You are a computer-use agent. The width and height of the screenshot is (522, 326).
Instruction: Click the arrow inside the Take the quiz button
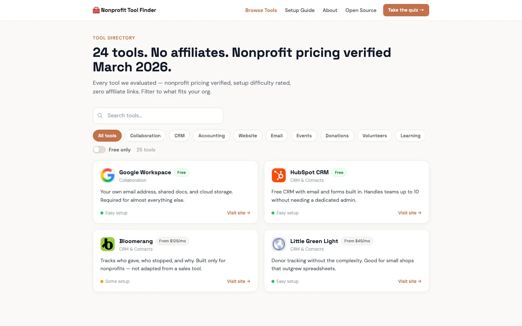pyautogui.click(x=422, y=10)
